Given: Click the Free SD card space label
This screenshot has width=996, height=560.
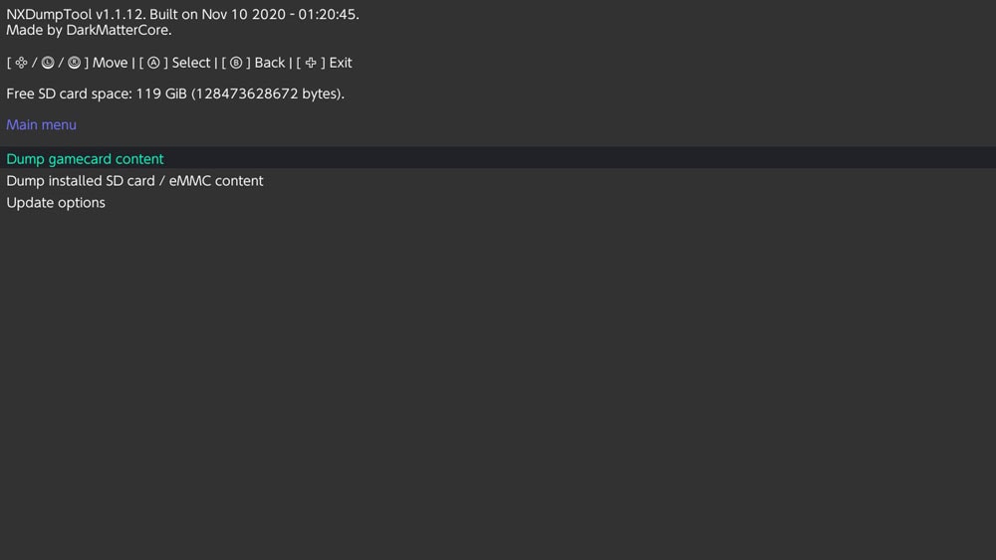Looking at the screenshot, I should 68,93.
